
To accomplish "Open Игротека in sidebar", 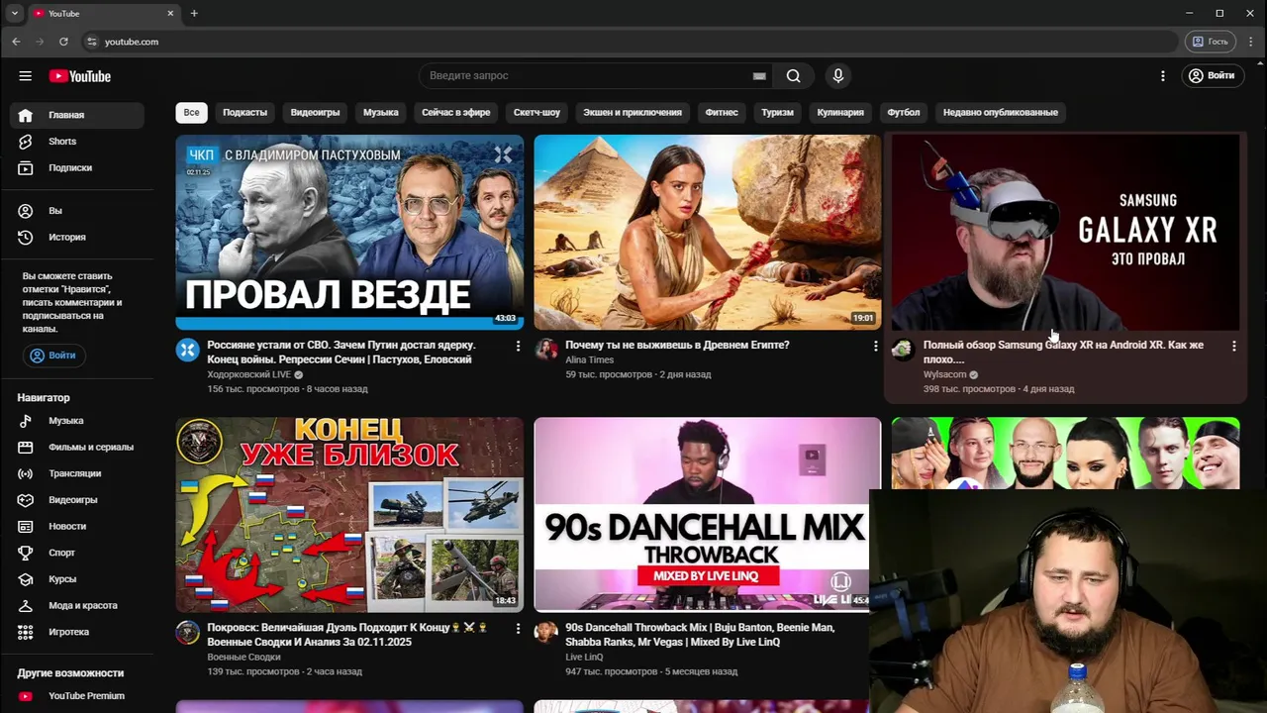I will pos(77,632).
